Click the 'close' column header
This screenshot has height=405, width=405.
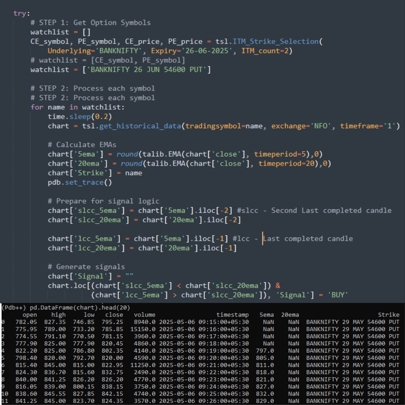pyautogui.click(x=114, y=315)
